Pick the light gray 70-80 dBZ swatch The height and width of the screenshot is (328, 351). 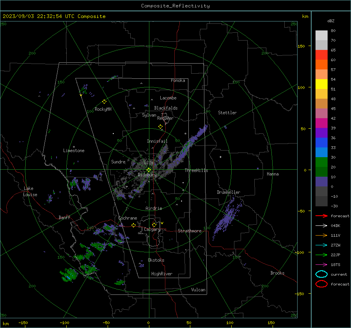(321, 35)
